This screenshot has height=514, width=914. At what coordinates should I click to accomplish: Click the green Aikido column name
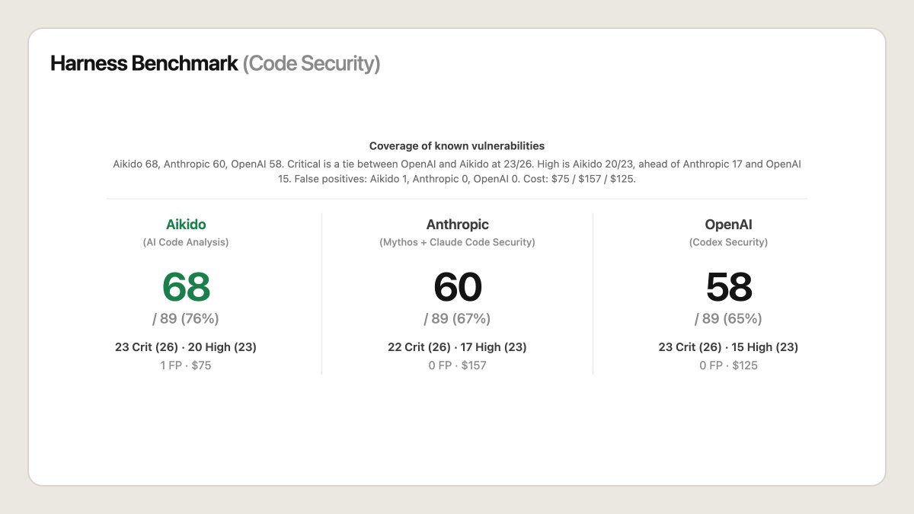tap(186, 225)
